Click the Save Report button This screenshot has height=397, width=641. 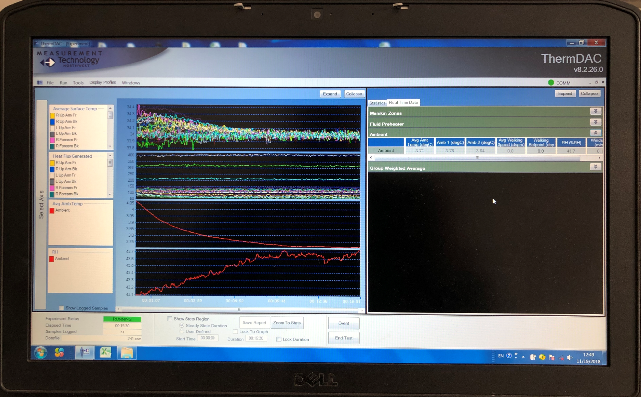click(254, 323)
